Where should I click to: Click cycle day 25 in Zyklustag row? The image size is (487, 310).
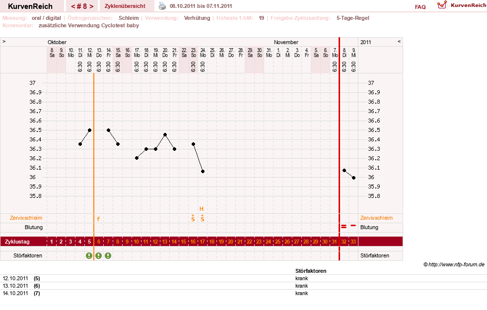point(278,242)
